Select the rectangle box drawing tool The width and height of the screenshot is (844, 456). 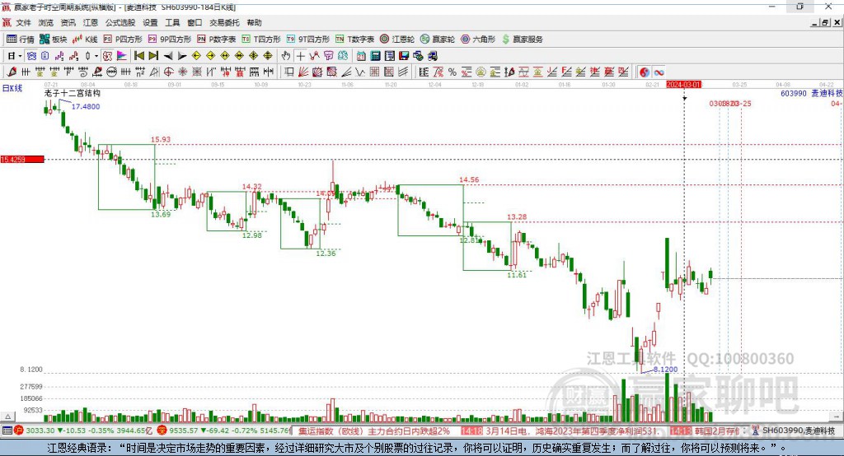(288, 72)
